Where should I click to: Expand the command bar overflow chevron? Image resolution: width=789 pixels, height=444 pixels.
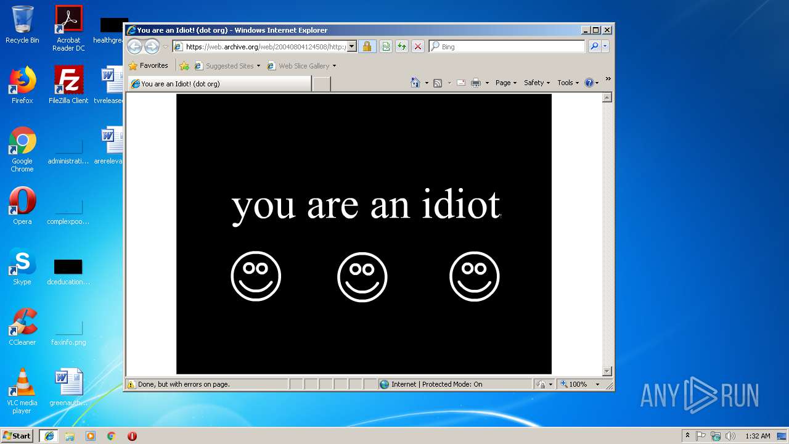[608, 79]
